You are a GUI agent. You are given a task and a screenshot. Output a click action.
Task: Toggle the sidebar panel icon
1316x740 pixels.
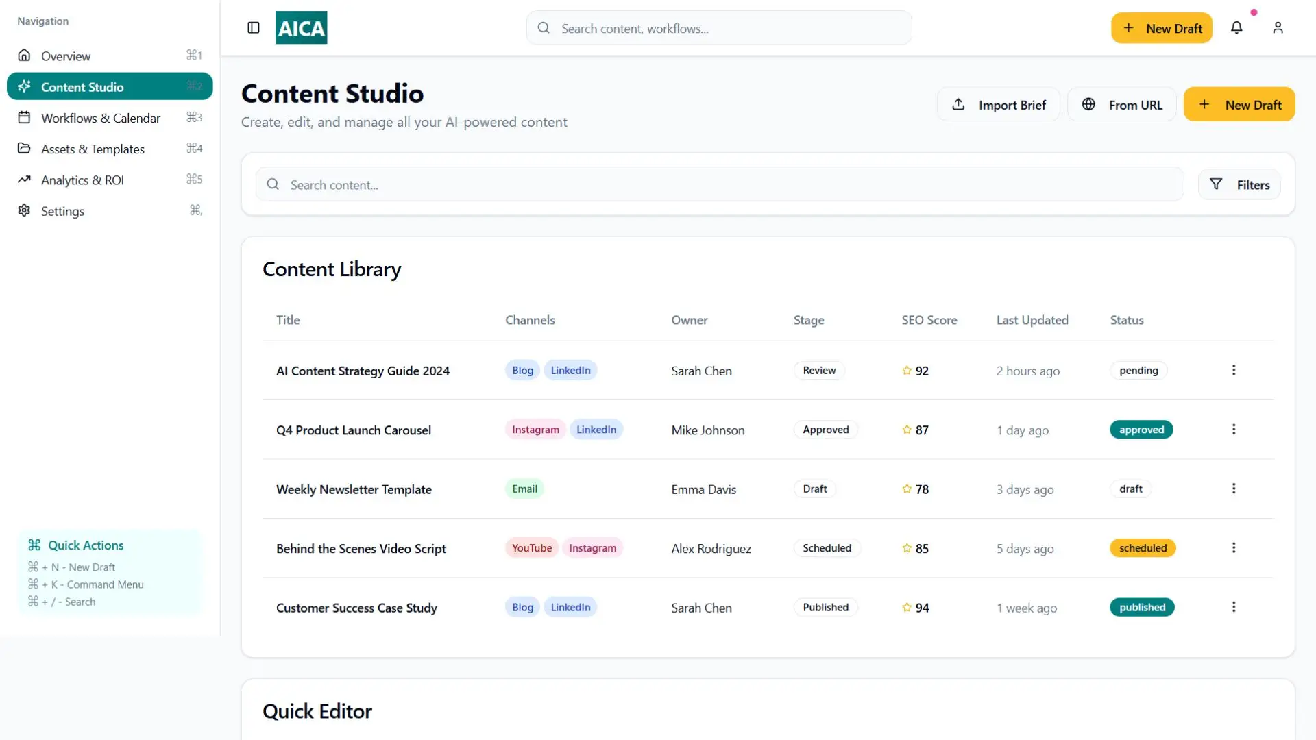coord(254,27)
